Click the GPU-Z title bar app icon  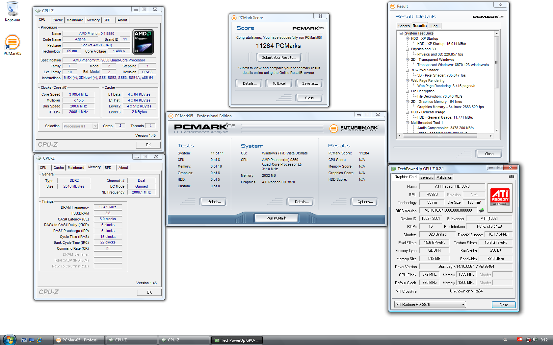(x=393, y=169)
